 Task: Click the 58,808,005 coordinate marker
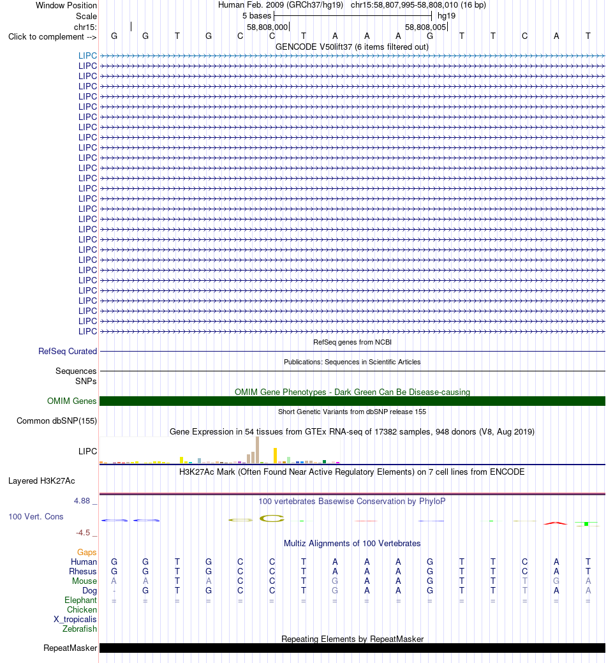(x=425, y=27)
